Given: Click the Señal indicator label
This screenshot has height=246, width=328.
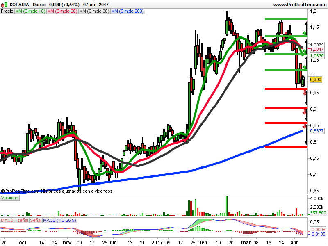Looking at the screenshot, I should coord(36,220).
